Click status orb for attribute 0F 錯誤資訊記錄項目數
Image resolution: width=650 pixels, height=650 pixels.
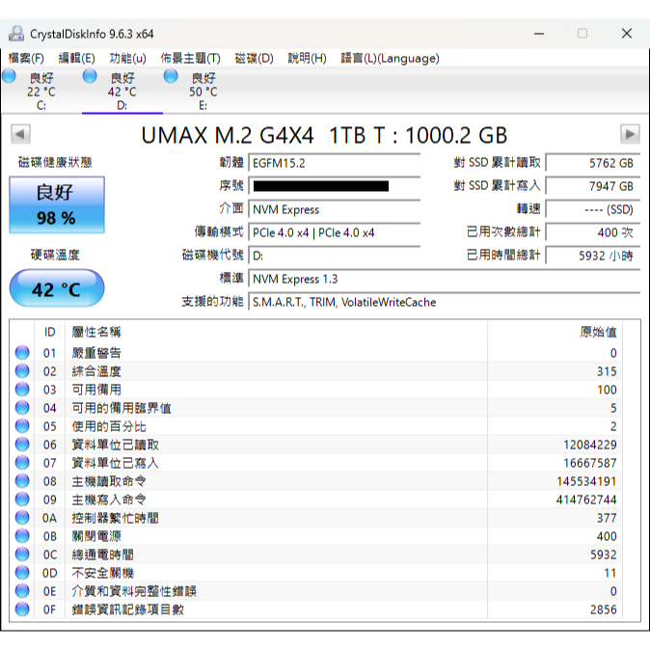(22, 609)
